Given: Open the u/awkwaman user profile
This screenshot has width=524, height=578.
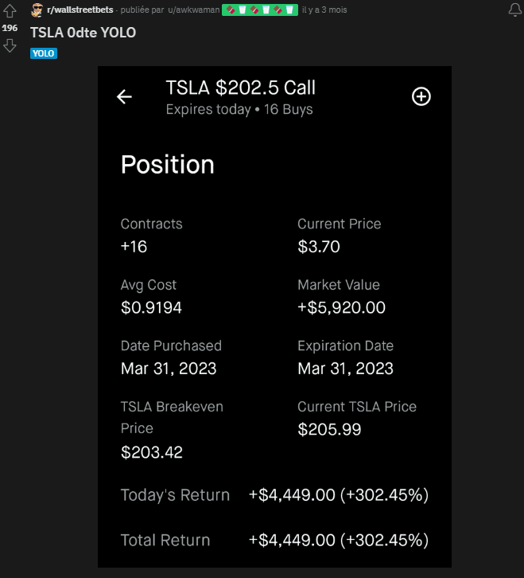Looking at the screenshot, I should coord(194,10).
